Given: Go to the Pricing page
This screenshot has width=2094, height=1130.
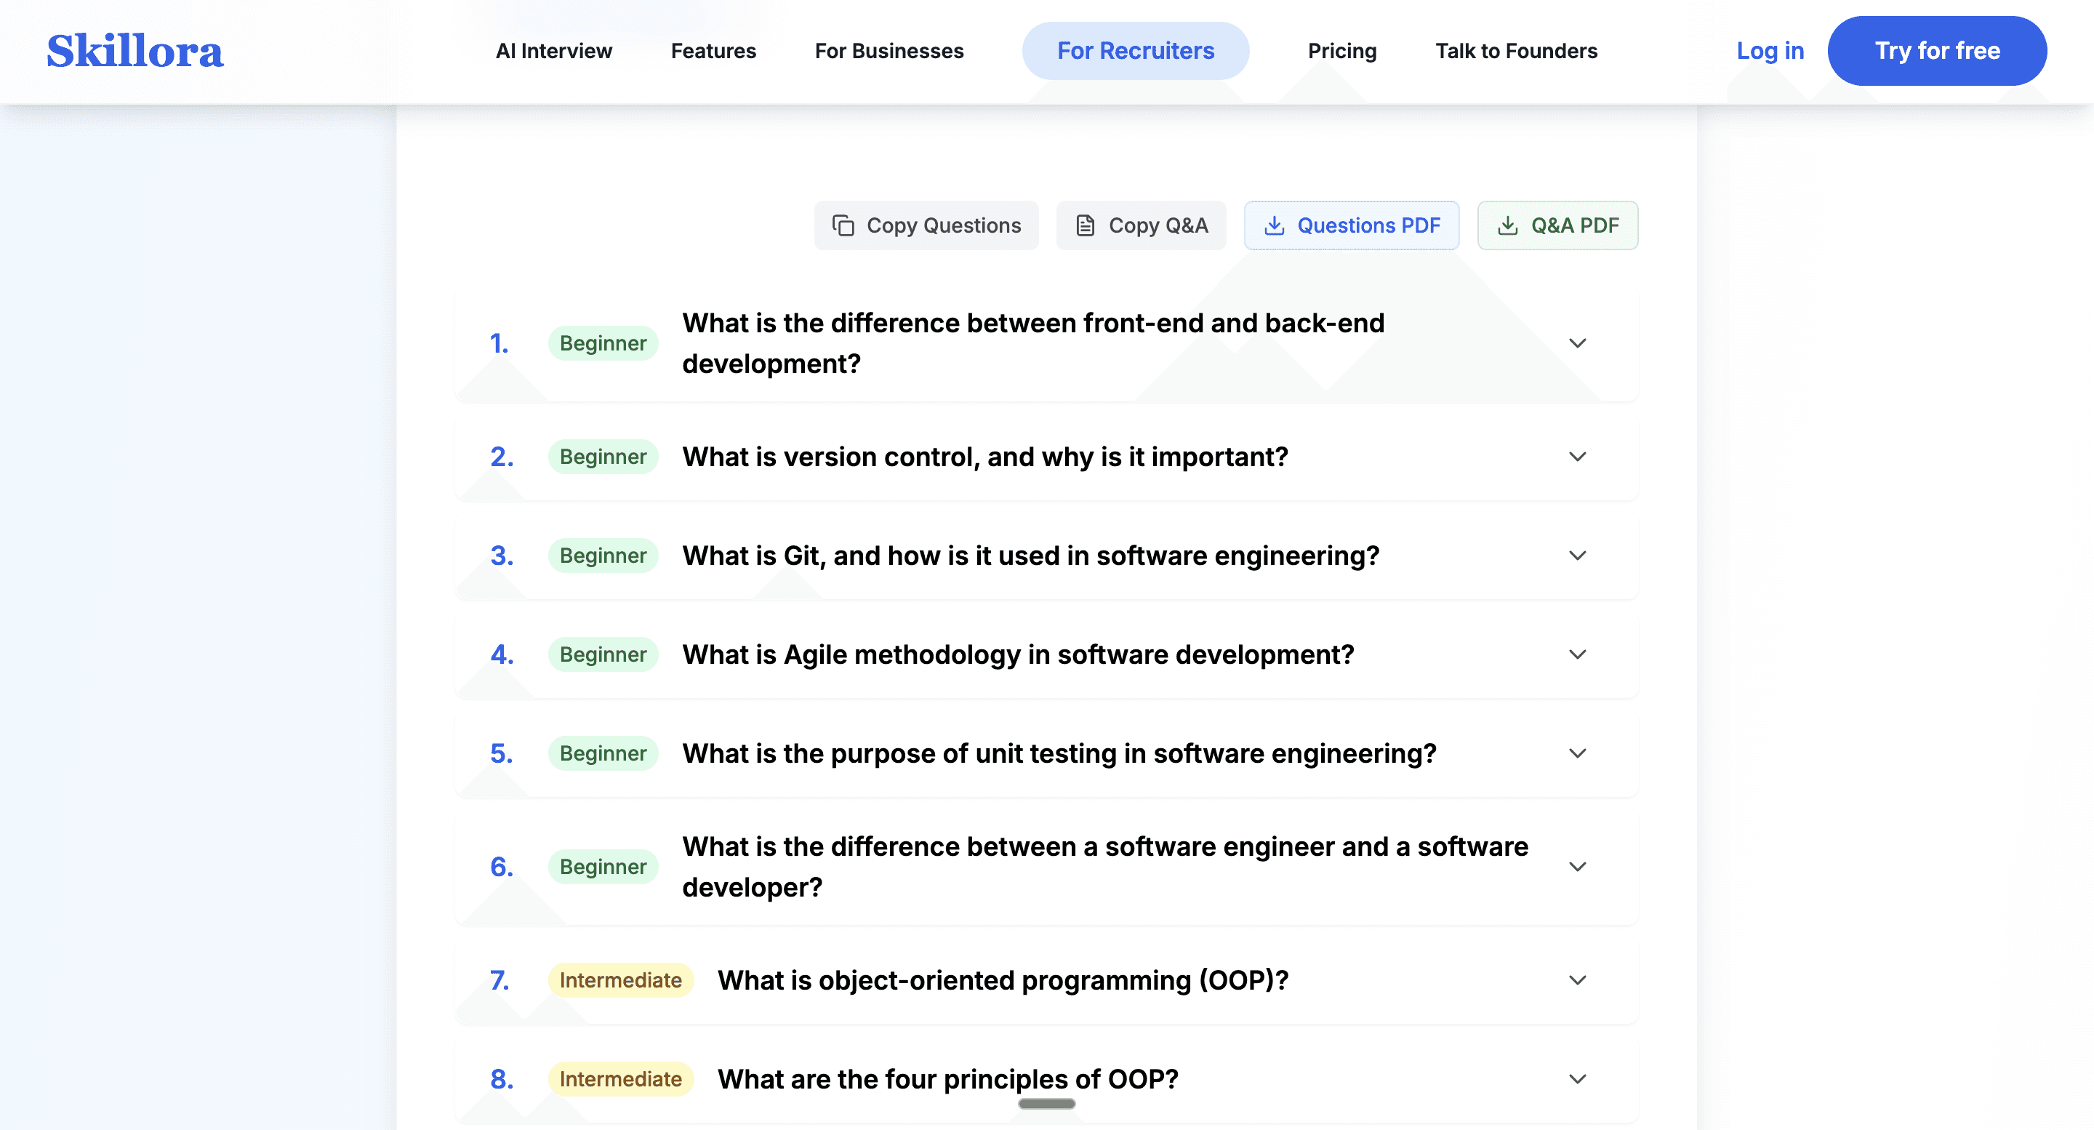Looking at the screenshot, I should (1341, 50).
